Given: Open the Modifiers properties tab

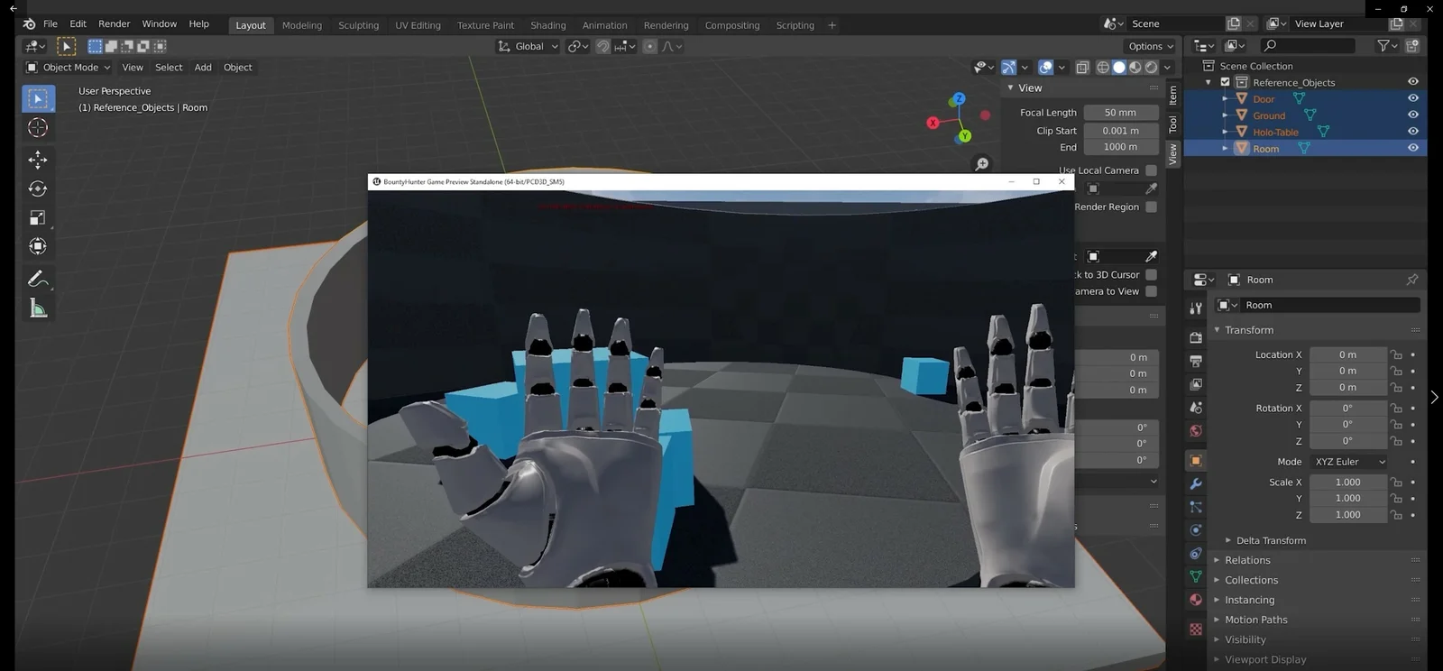Looking at the screenshot, I should click(x=1196, y=483).
